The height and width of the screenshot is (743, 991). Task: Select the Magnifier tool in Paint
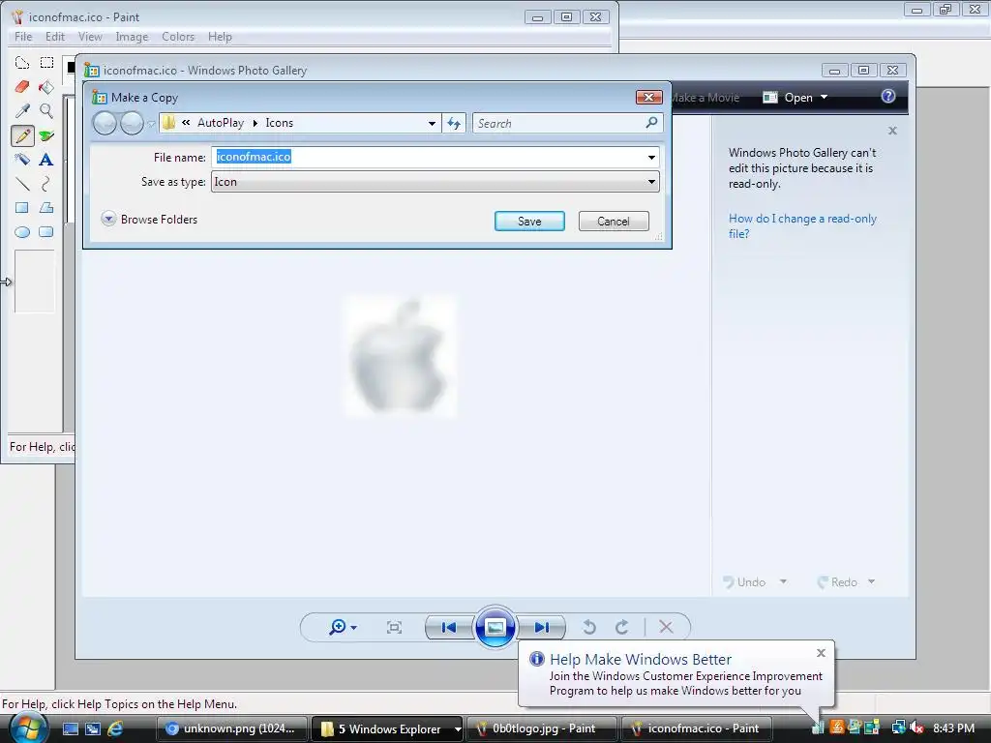46,111
